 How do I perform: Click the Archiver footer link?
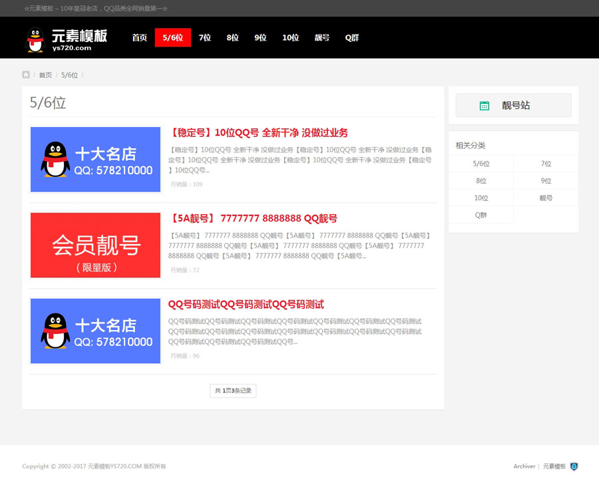click(x=524, y=466)
